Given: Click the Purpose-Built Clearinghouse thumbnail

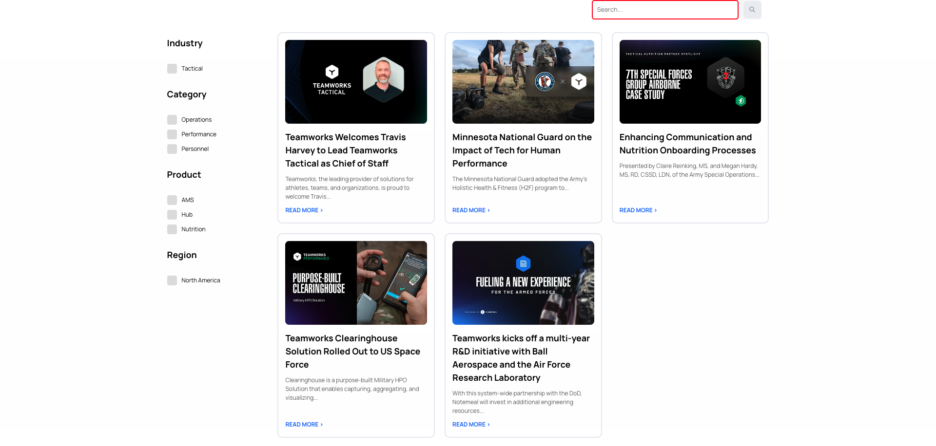Looking at the screenshot, I should [355, 282].
